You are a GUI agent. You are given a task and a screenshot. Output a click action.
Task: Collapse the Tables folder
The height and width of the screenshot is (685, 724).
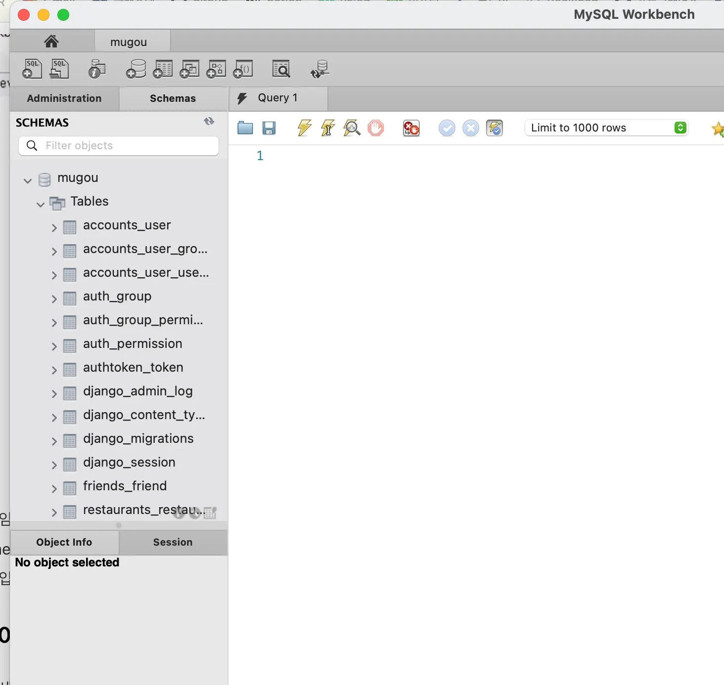click(x=41, y=204)
